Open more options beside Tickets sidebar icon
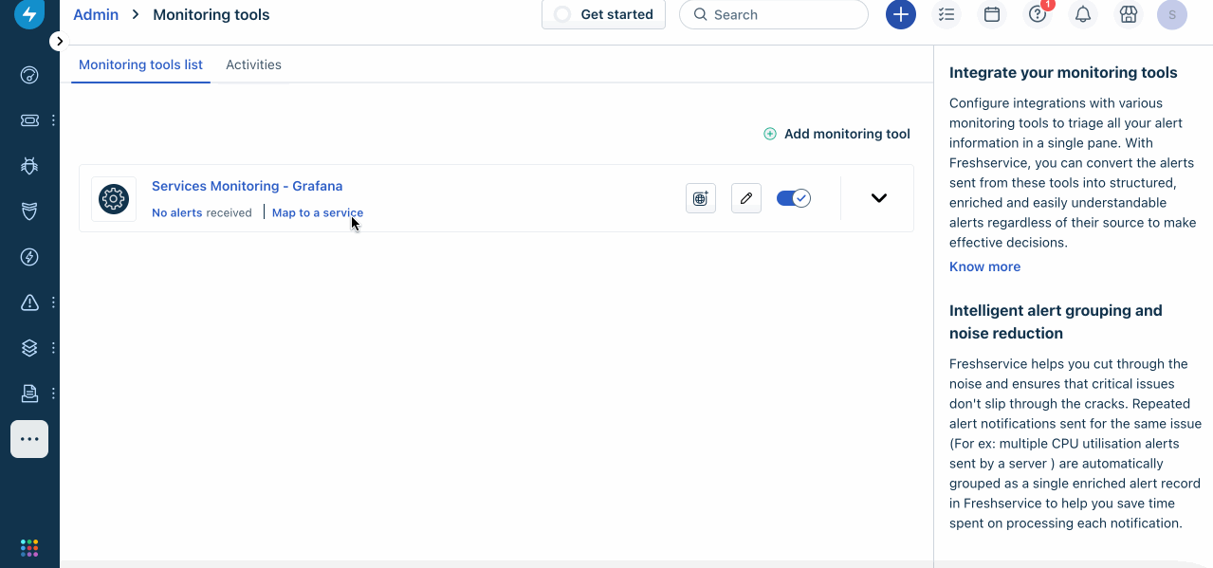Screen dimensions: 1213x568 click(54, 120)
